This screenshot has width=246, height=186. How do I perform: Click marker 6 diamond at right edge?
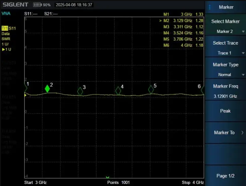click(203, 90)
